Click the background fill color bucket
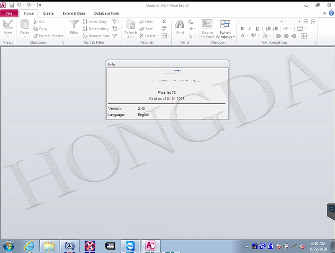The width and height of the screenshot is (335, 253). point(265,36)
